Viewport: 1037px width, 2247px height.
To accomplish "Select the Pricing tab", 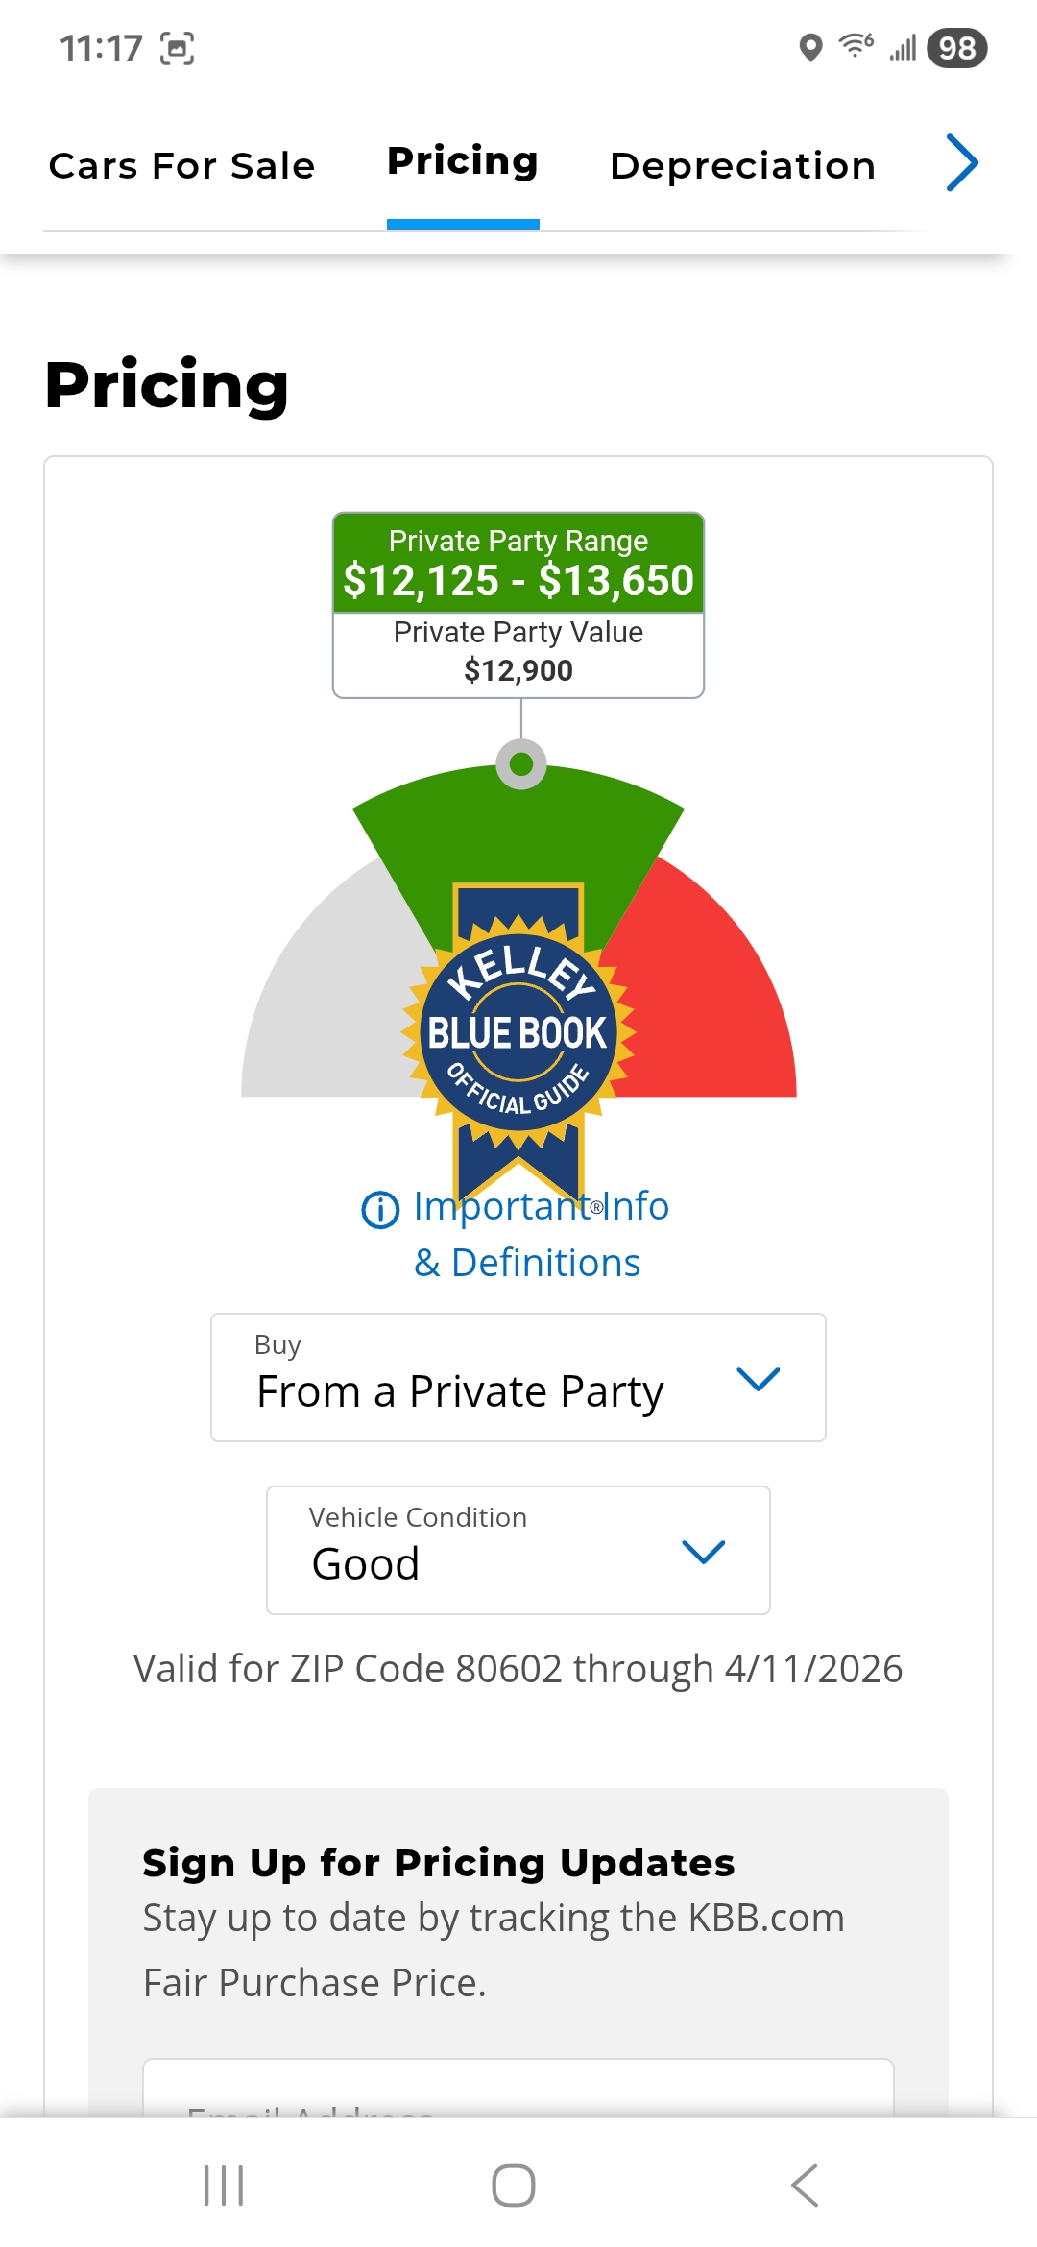I will coord(462,163).
